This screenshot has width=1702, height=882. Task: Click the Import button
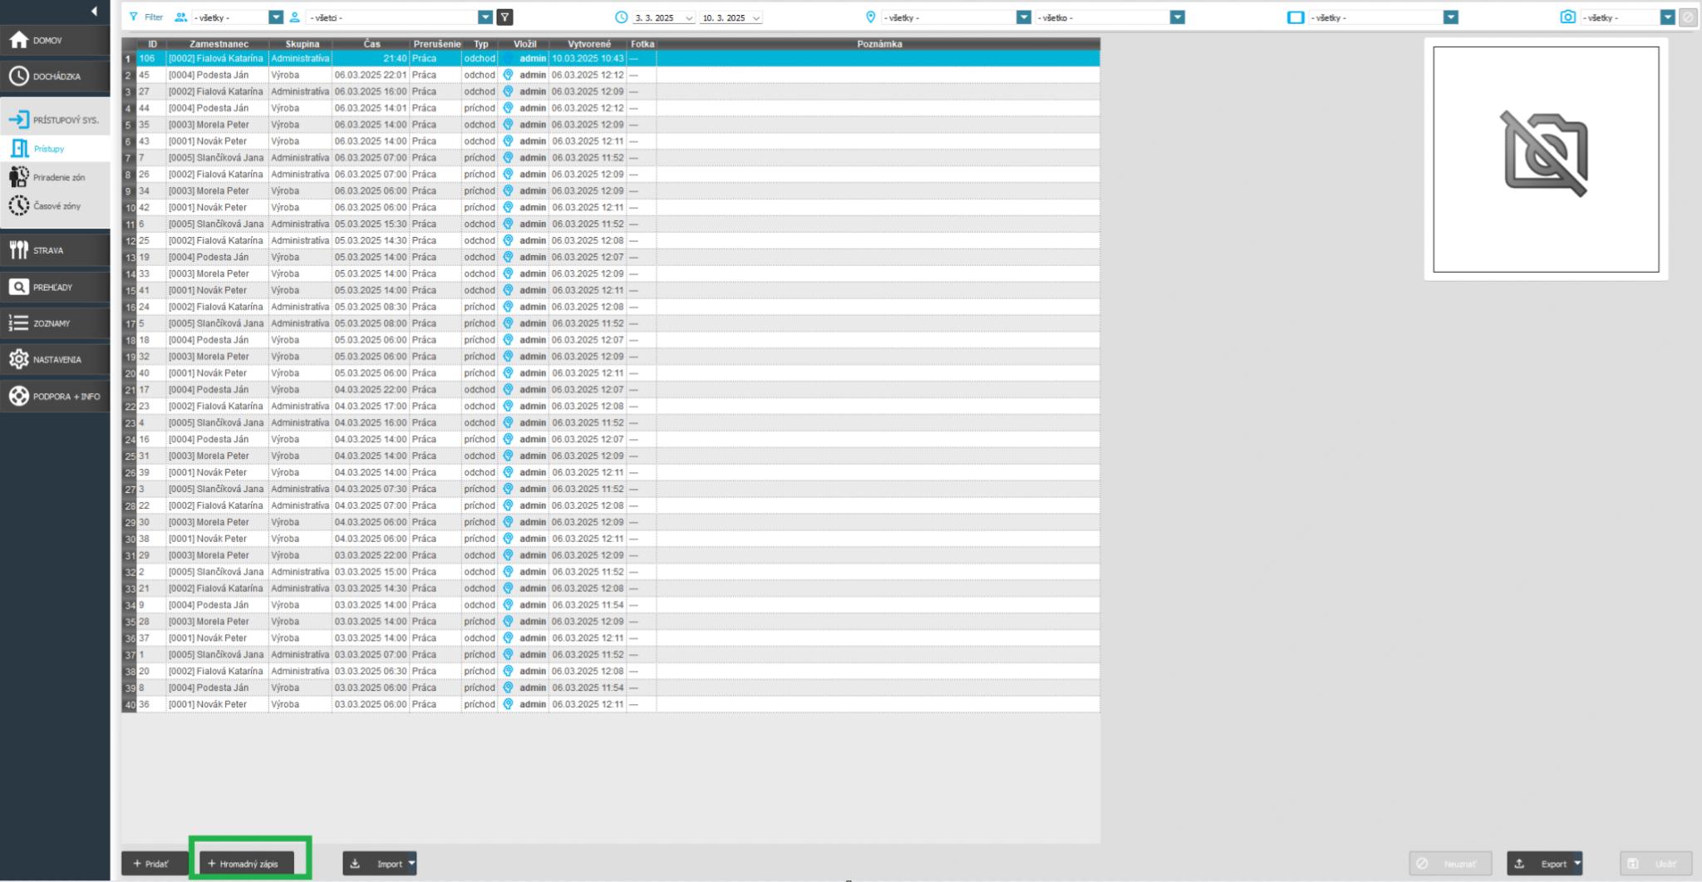point(375,864)
